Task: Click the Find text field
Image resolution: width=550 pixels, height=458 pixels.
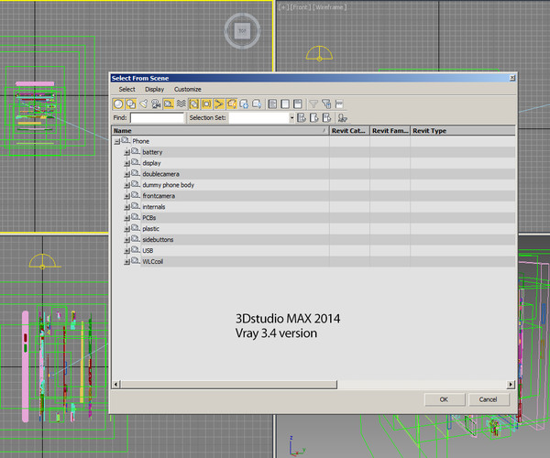Action: [x=157, y=118]
